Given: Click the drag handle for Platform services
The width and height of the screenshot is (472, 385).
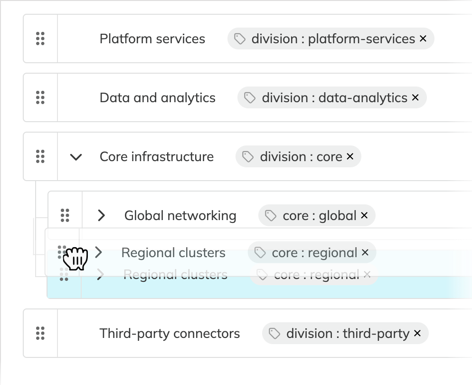Looking at the screenshot, I should pos(40,38).
